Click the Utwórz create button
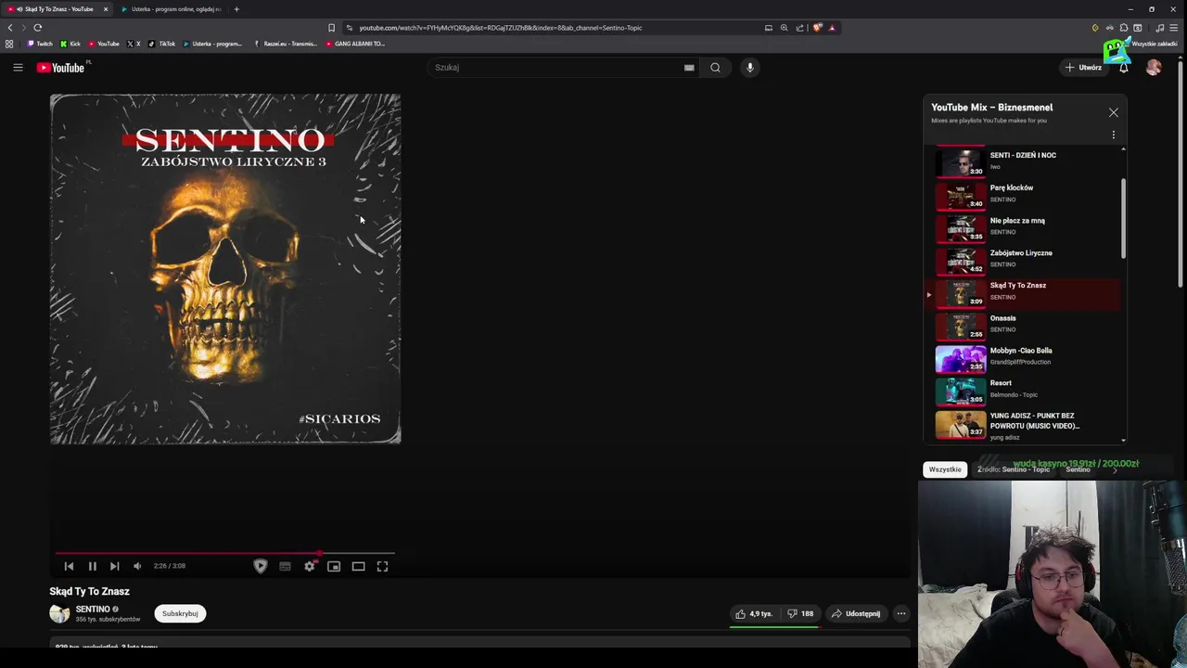This screenshot has width=1187, height=668. (x=1083, y=67)
